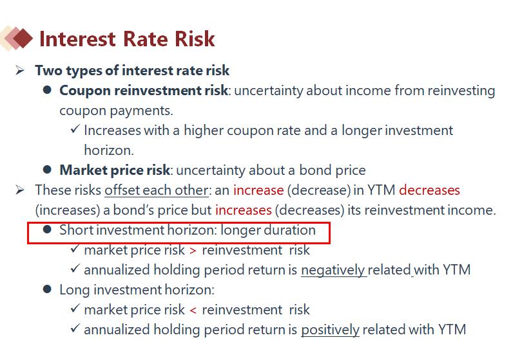Screen dimensions: 513x351
Task: Click underlined word negatively
Action: coord(333,270)
